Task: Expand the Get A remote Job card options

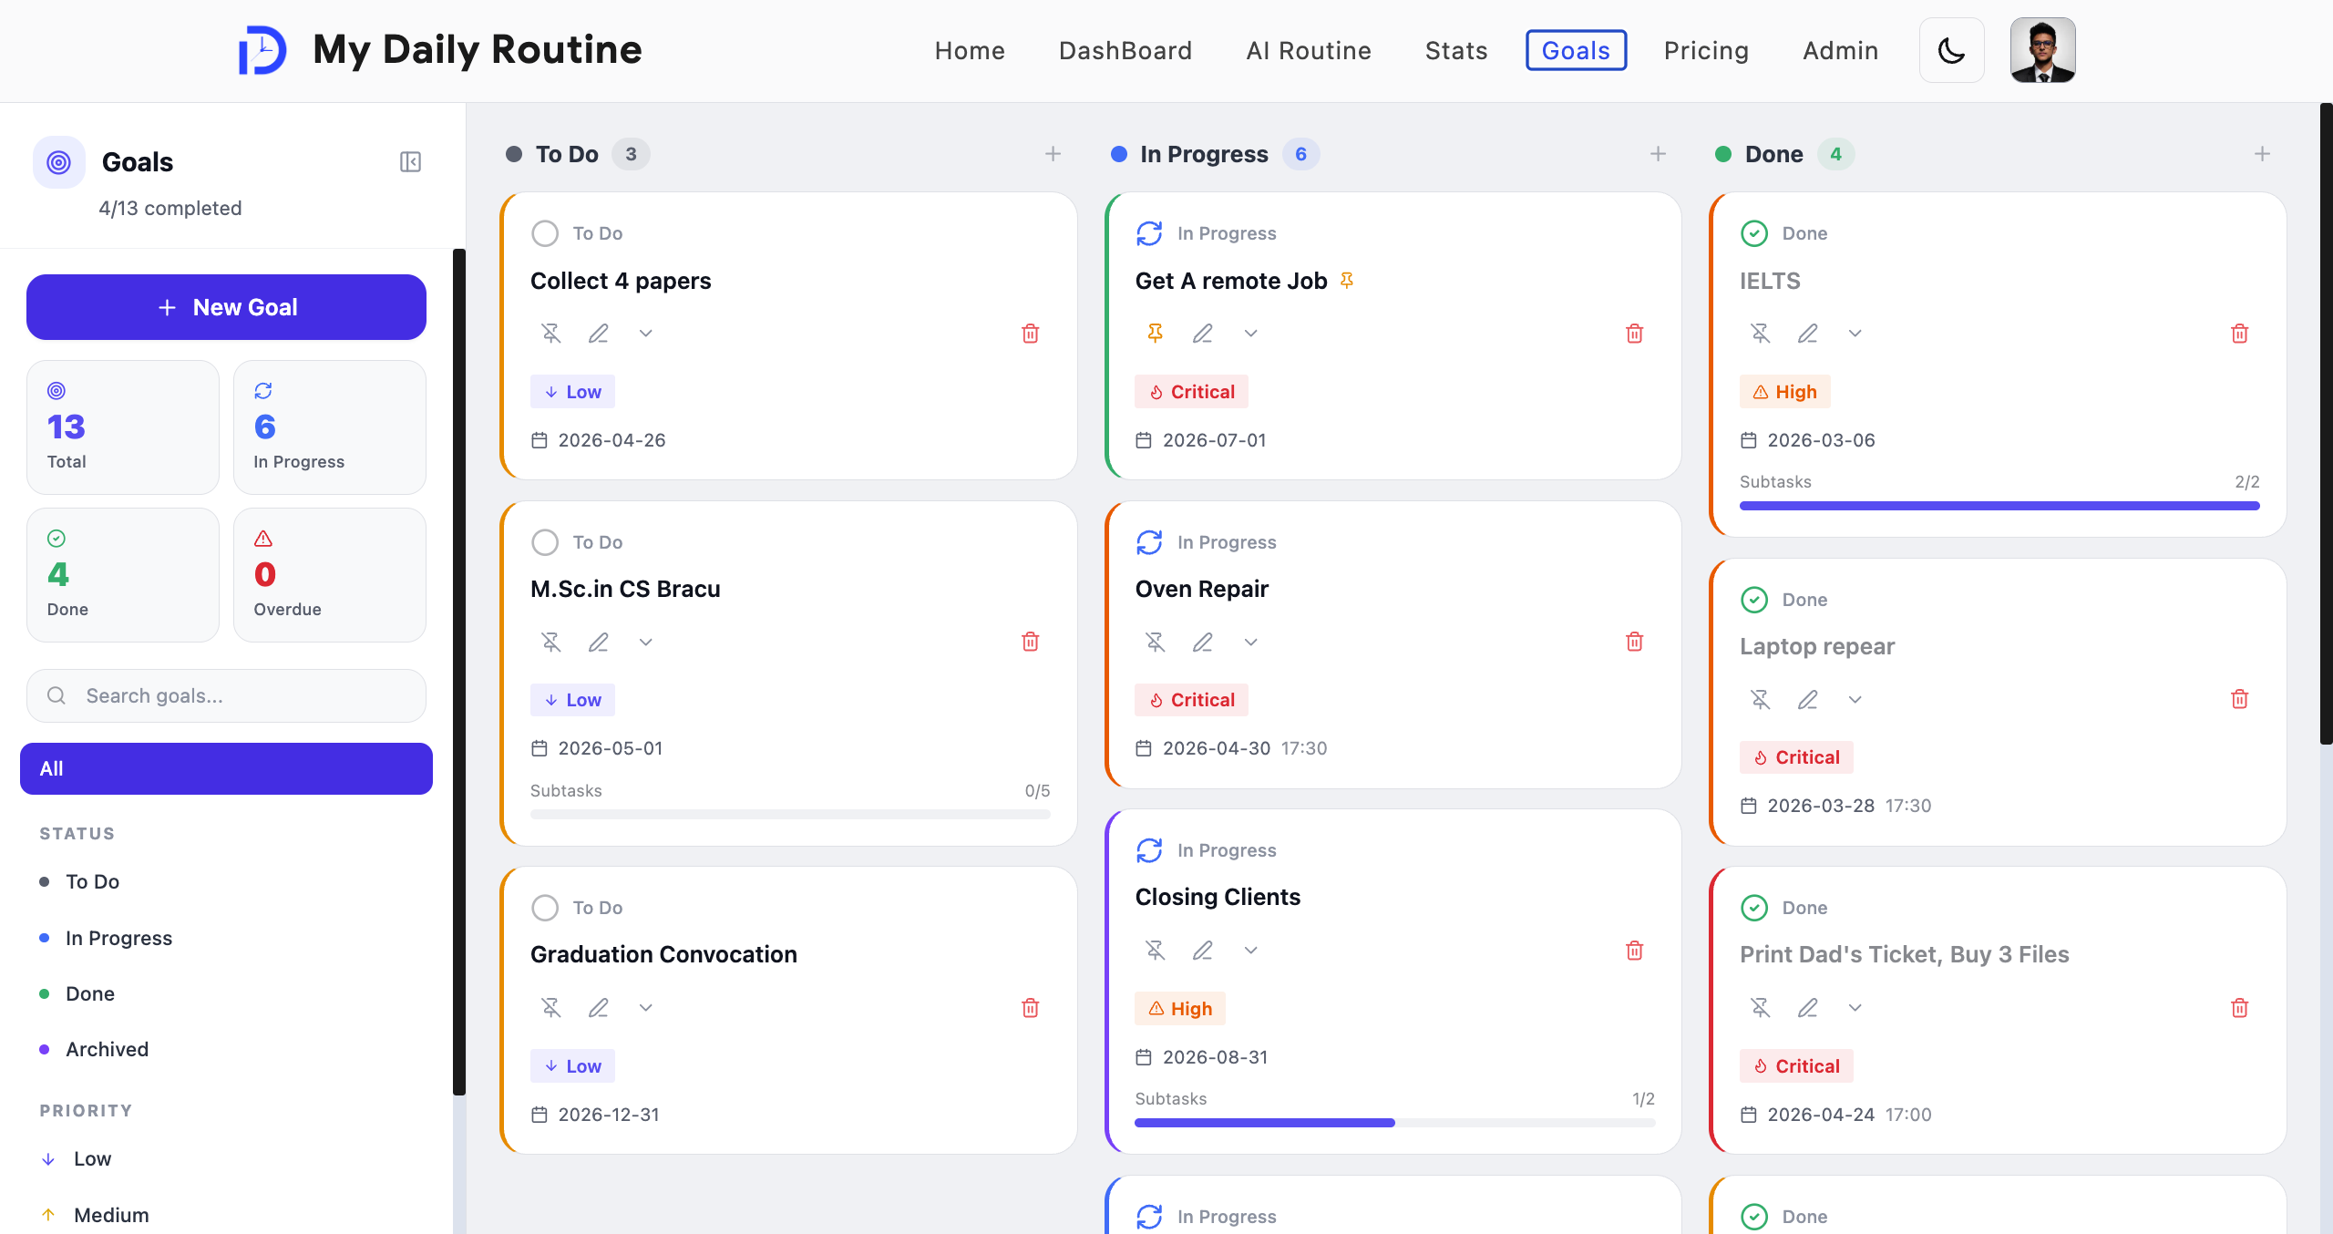Action: pyautogui.click(x=1251, y=334)
